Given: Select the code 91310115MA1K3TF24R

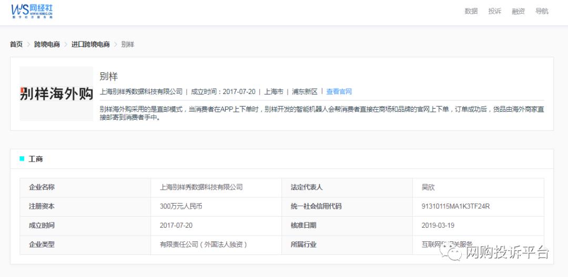Looking at the screenshot, I should point(455,207).
